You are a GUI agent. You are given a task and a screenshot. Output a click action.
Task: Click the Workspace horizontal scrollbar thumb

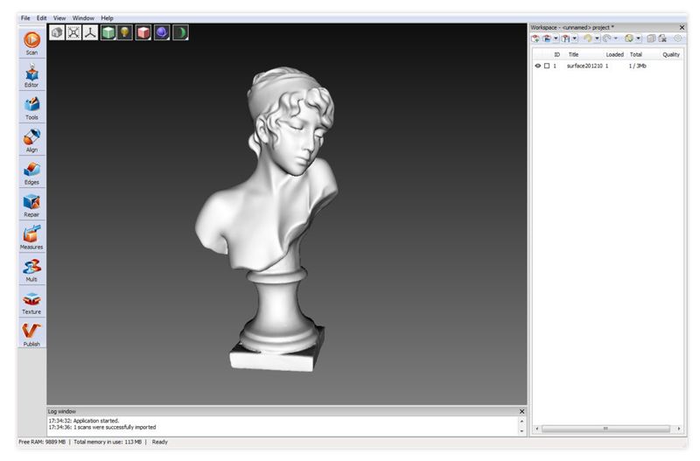[605, 429]
